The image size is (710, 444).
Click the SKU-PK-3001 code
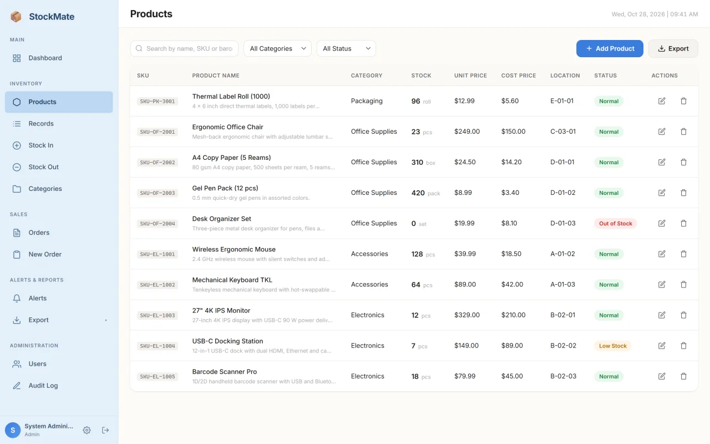(158, 101)
